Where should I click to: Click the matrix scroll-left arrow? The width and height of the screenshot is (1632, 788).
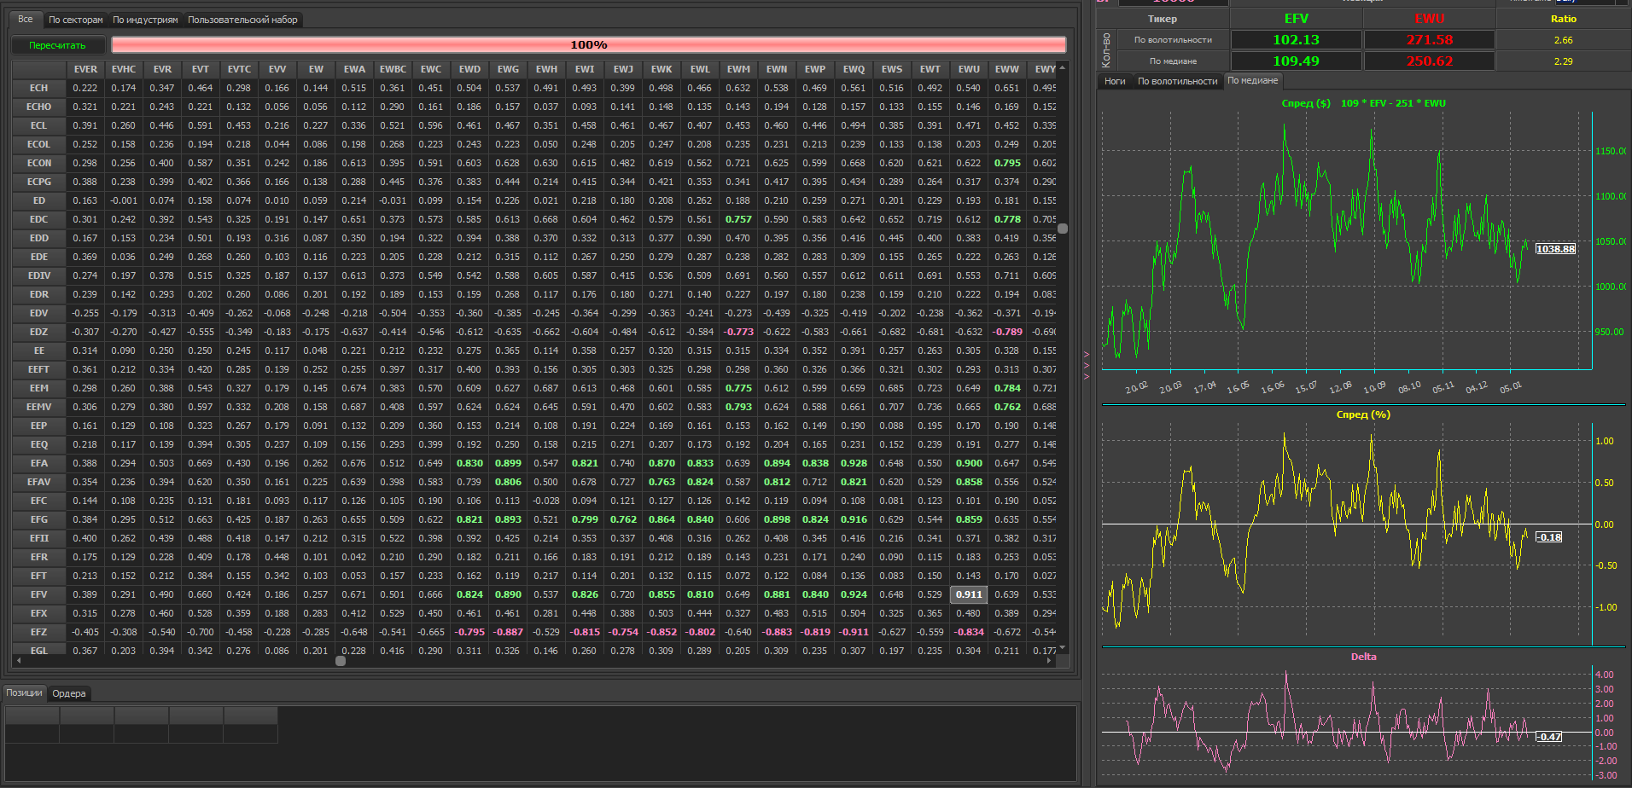[19, 661]
